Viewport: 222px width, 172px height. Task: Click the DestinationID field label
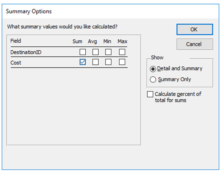pyautogui.click(x=26, y=52)
